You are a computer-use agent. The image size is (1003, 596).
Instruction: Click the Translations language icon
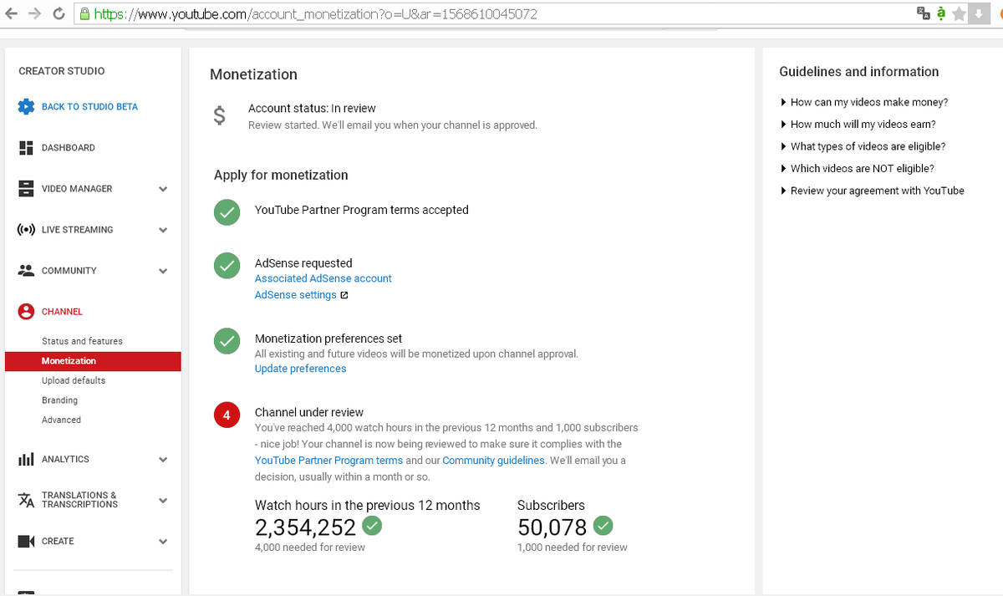[26, 500]
